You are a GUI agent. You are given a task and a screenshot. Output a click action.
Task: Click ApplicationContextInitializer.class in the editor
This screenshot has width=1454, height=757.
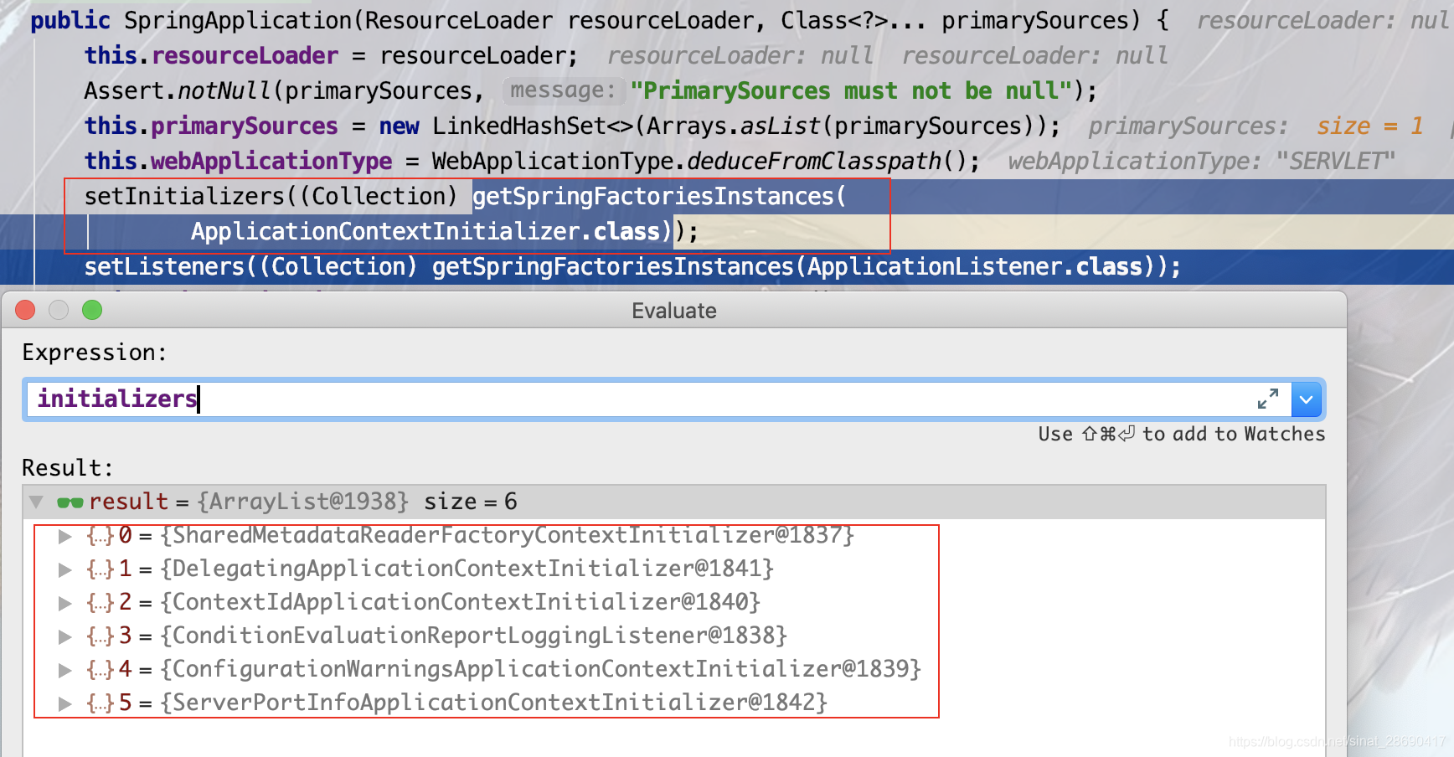425,231
